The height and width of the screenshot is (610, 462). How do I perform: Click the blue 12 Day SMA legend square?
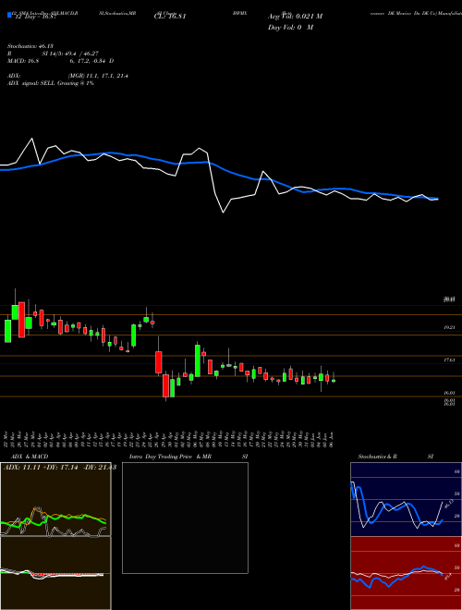pos(9,15)
